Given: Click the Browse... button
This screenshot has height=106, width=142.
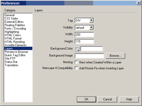Looking at the screenshot, I should (x=115, y=56).
